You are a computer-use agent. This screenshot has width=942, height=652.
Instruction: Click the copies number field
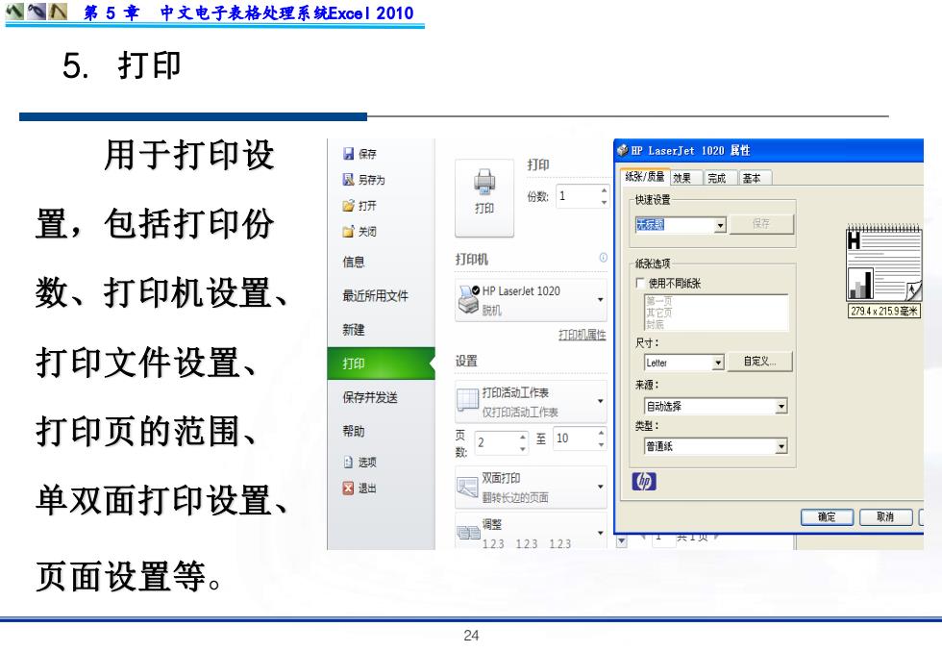[x=578, y=196]
